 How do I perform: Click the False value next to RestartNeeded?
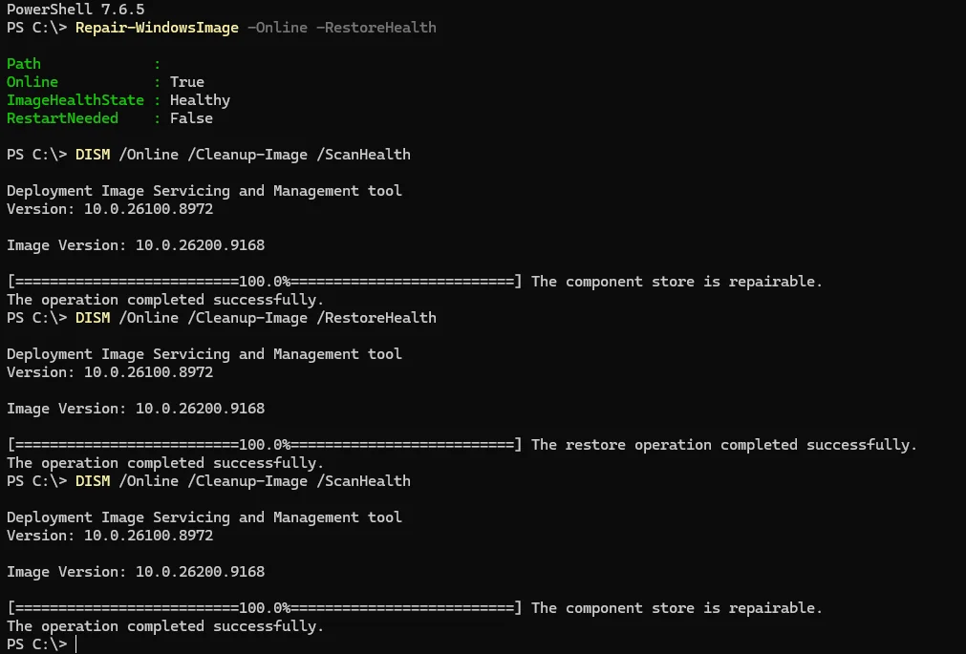(x=191, y=118)
